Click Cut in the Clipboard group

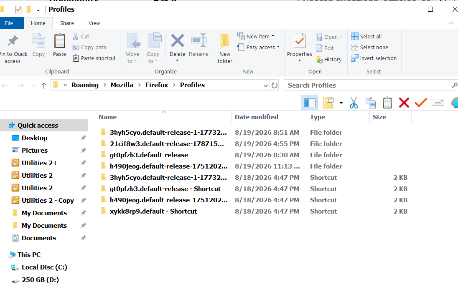(x=81, y=36)
